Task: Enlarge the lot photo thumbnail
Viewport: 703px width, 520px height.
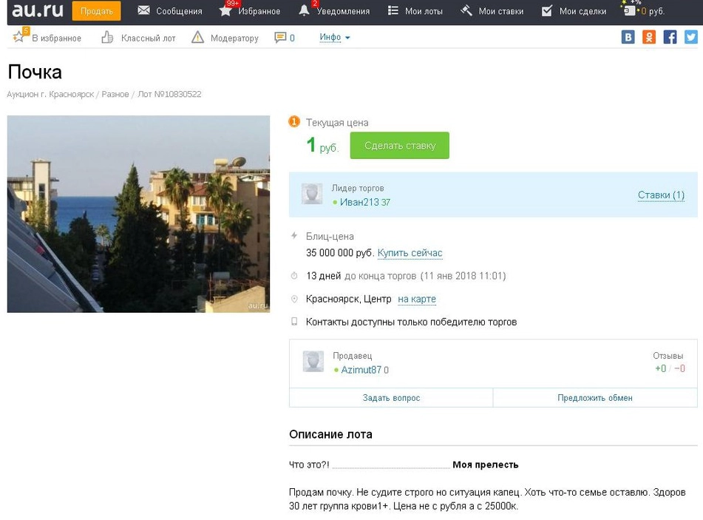Action: click(x=138, y=214)
